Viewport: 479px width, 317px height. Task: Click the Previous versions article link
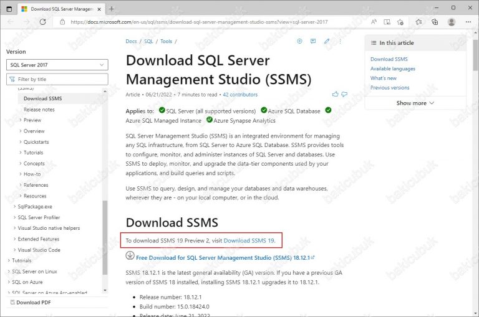pyautogui.click(x=390, y=88)
